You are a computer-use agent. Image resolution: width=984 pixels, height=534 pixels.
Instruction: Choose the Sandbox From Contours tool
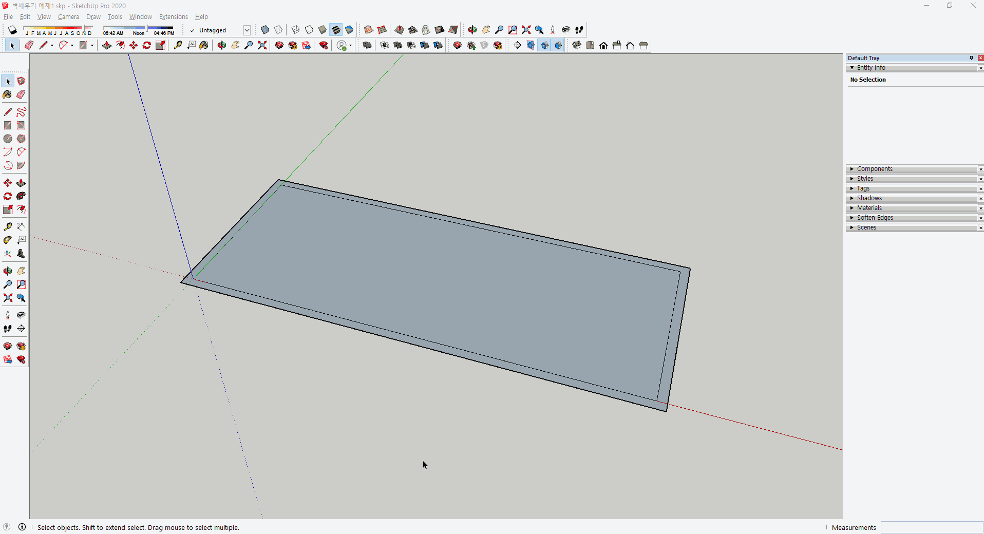[x=369, y=30]
